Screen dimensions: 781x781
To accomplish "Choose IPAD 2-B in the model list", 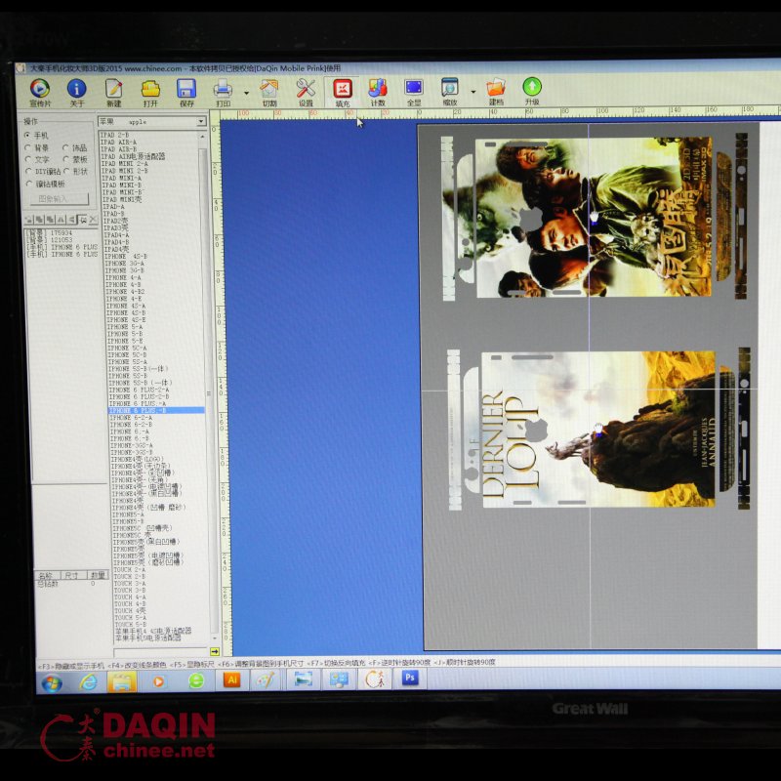I will [x=115, y=135].
